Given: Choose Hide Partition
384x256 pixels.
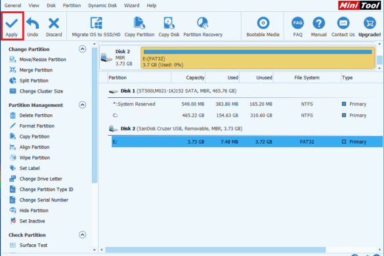Looking at the screenshot, I should click(29, 211).
